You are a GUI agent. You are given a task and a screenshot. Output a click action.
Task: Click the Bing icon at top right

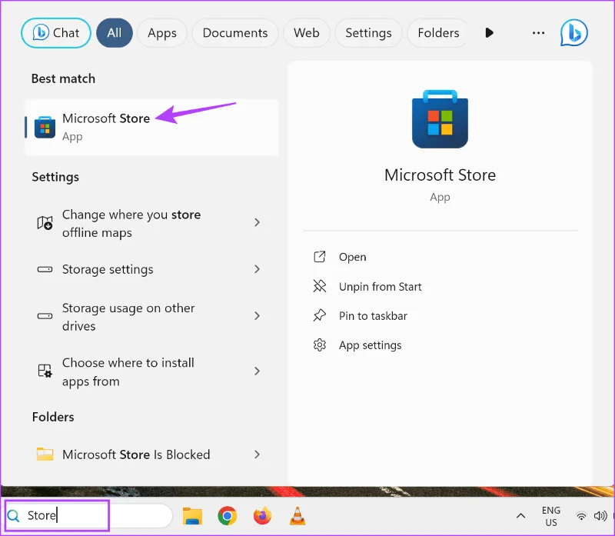573,33
